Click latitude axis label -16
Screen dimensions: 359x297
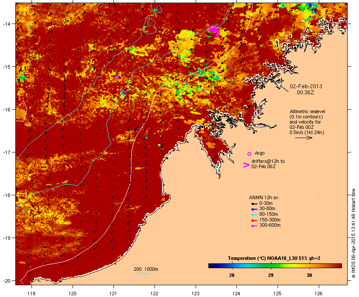coord(6,110)
